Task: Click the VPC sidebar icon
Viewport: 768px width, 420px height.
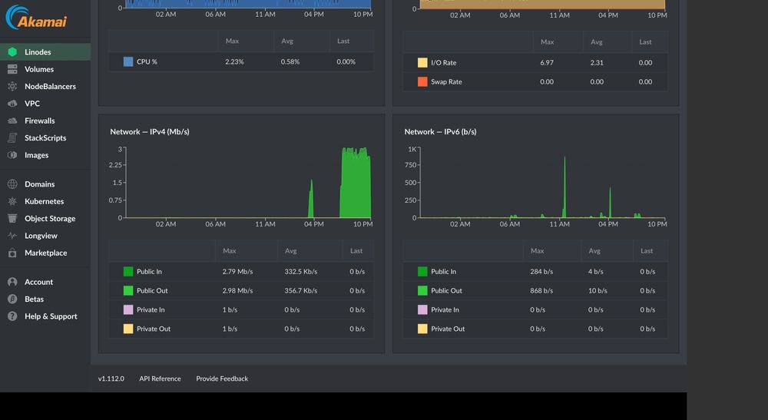Action: click(13, 104)
